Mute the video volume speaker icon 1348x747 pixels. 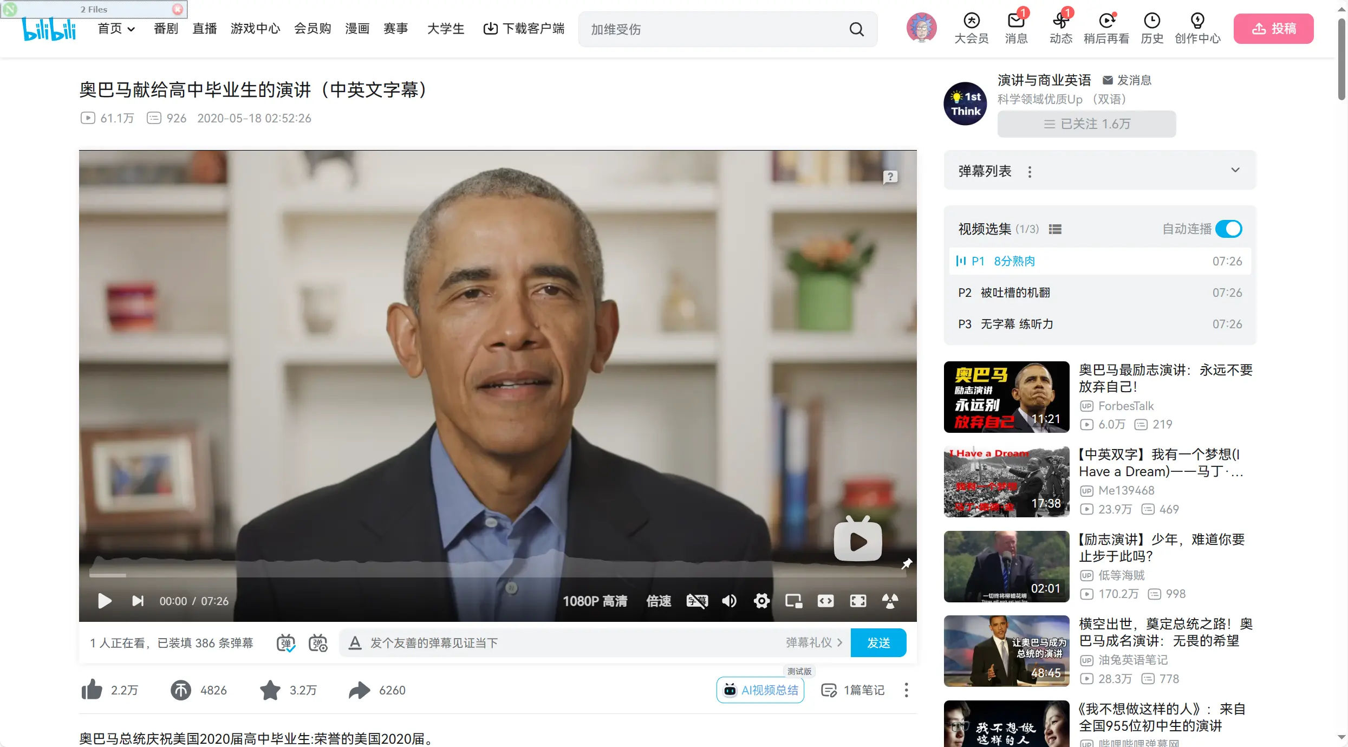point(729,601)
